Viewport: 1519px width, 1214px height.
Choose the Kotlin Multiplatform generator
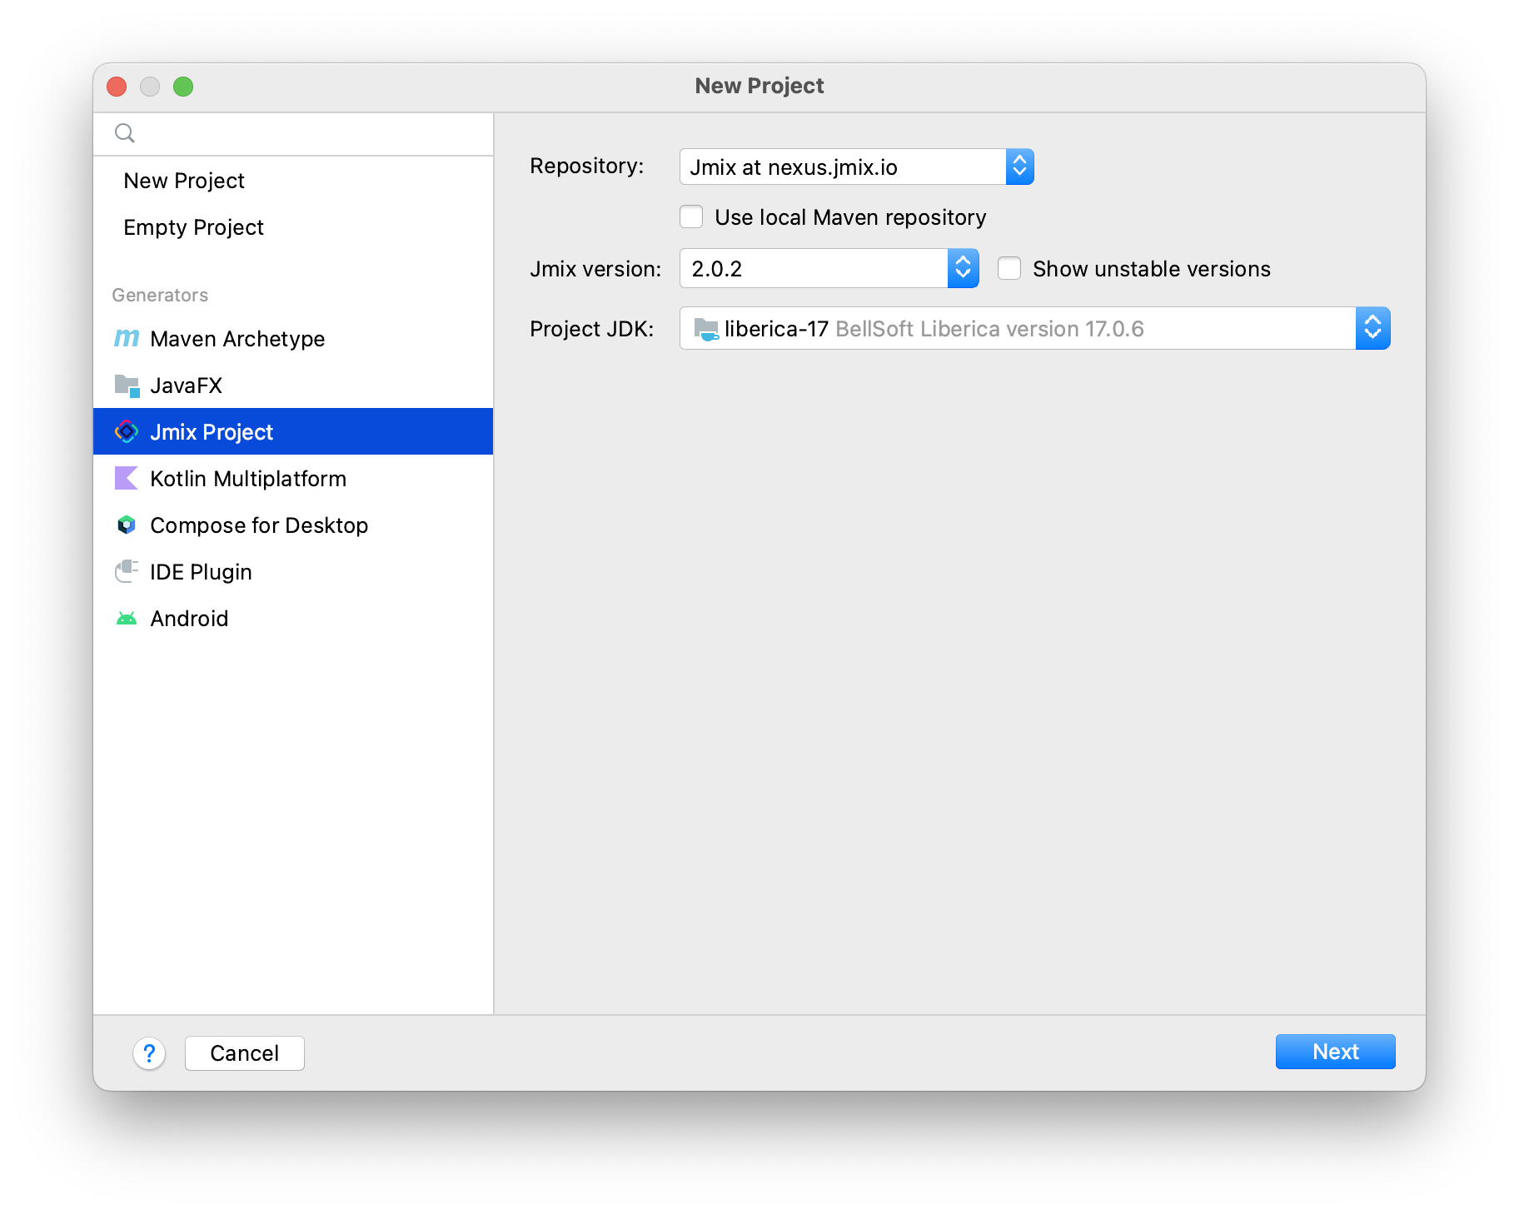click(x=293, y=479)
